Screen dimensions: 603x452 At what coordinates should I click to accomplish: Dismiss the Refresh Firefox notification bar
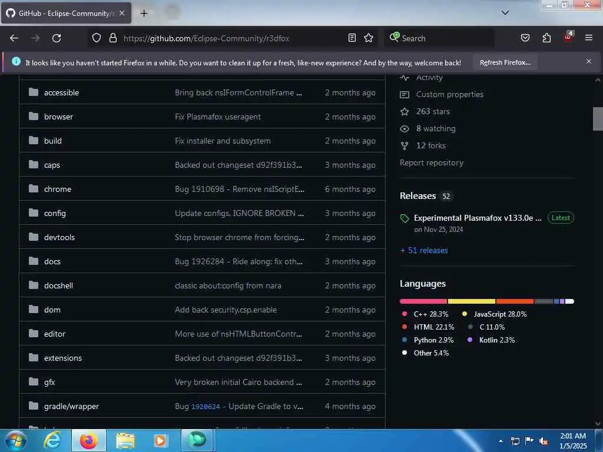[589, 61]
